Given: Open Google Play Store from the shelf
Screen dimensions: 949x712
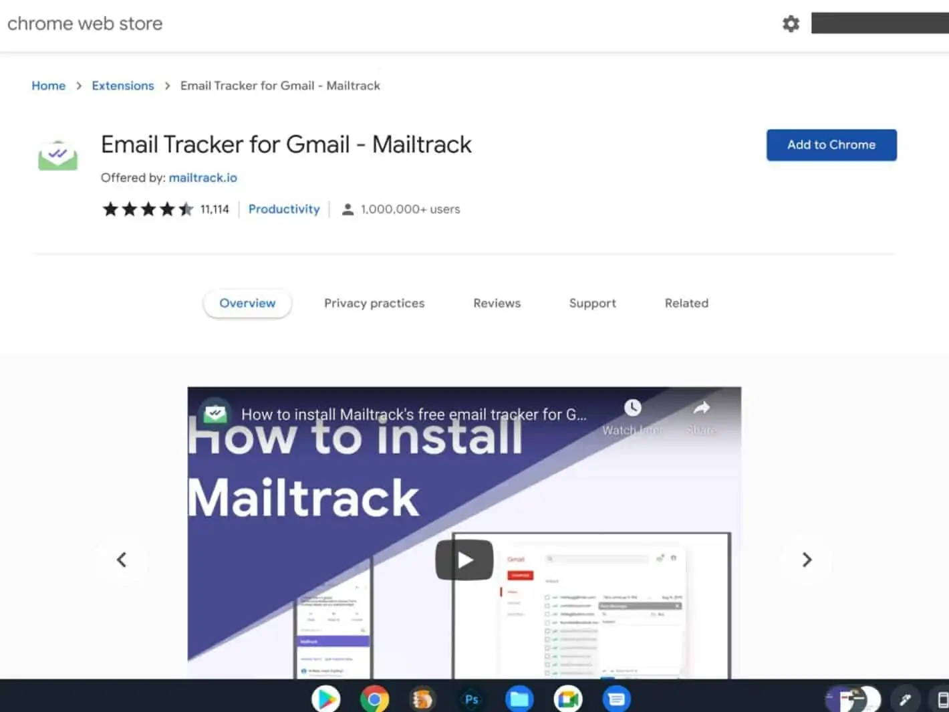Looking at the screenshot, I should pos(326,699).
